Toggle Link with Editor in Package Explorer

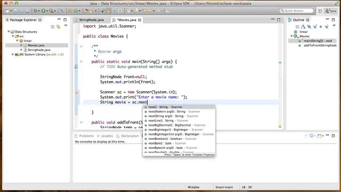58,27
